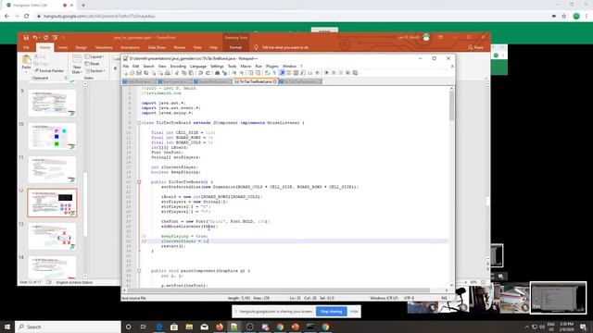Switch to PowerPoint Slide Show ribbon tab
This screenshot has width=593, height=333.
157,47
